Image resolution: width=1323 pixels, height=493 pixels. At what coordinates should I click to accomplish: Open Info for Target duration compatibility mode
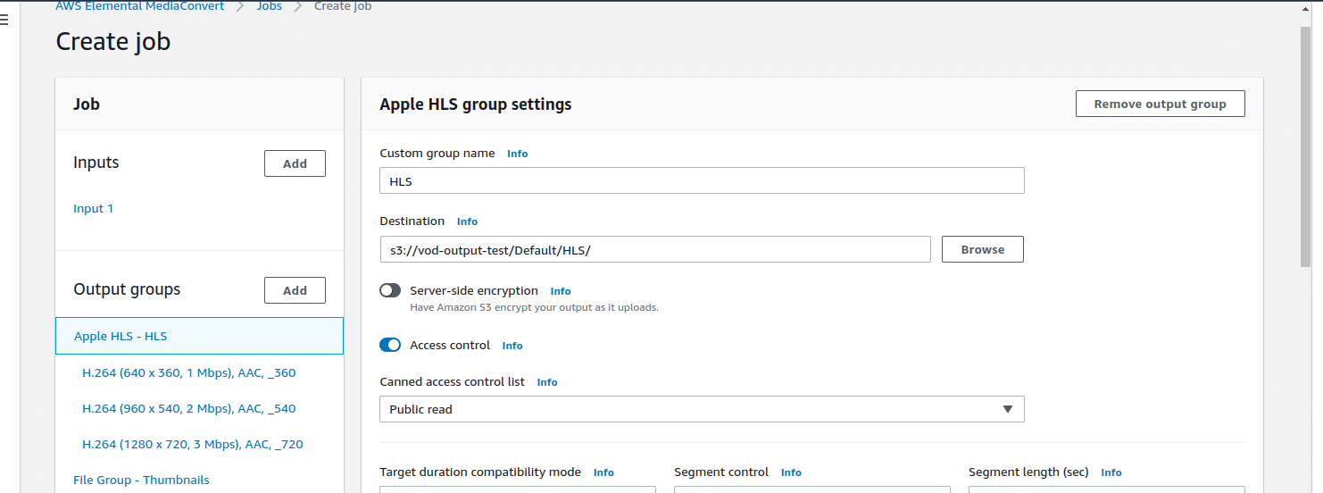coord(603,472)
